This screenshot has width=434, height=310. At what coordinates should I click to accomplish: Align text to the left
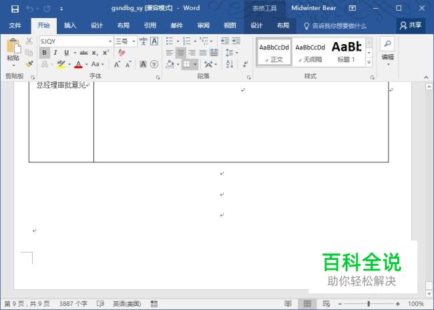[170, 53]
